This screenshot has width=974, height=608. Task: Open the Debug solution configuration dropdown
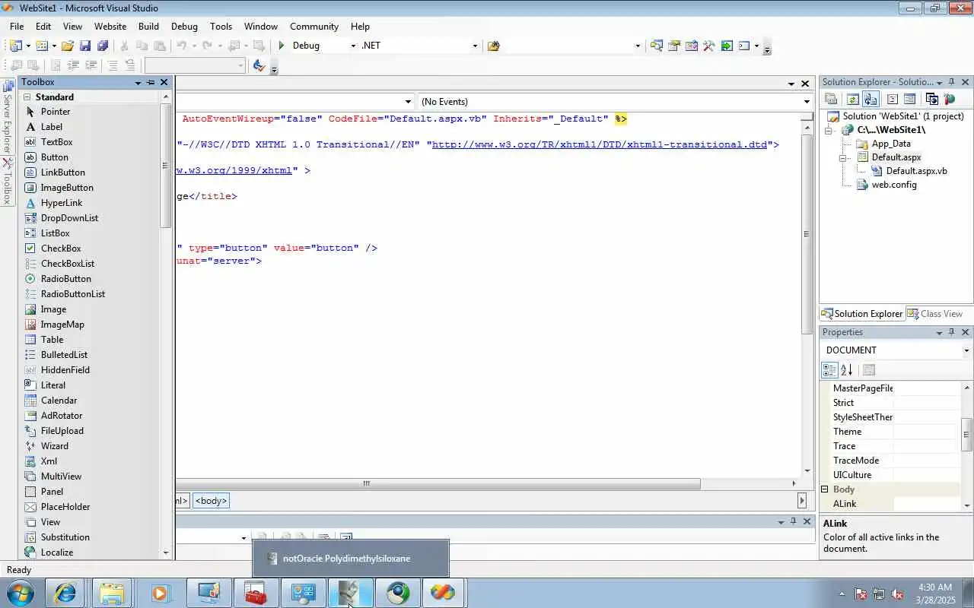point(352,46)
